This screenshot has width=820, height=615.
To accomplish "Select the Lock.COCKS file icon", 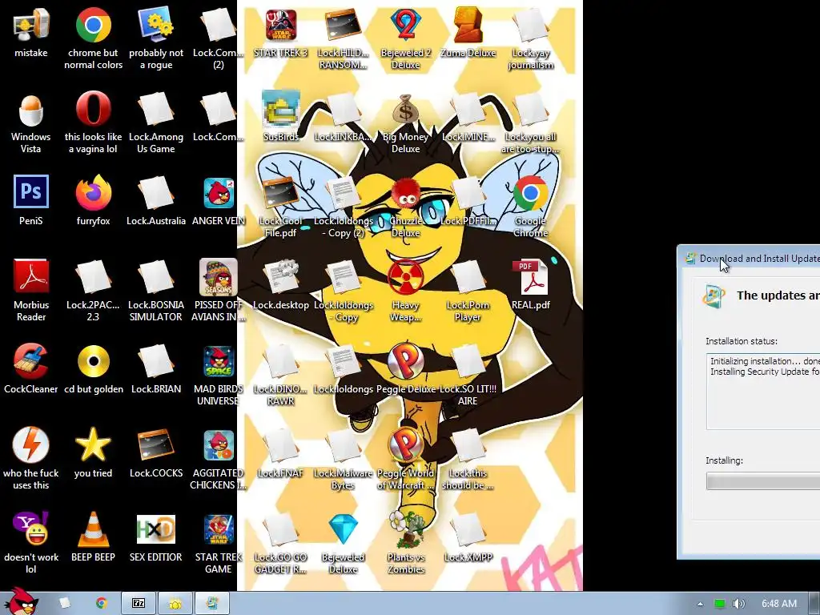I will click(156, 445).
